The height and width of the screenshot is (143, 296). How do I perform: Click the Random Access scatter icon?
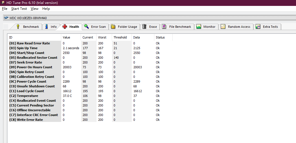point(223,27)
